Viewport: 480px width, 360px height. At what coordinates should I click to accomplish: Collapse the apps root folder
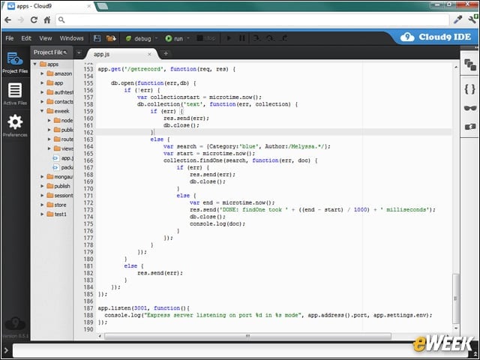coord(35,64)
